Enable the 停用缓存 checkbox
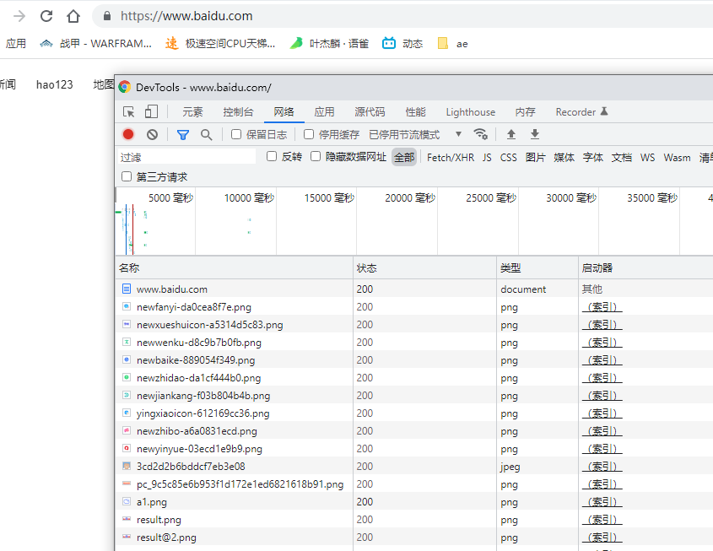 [309, 134]
